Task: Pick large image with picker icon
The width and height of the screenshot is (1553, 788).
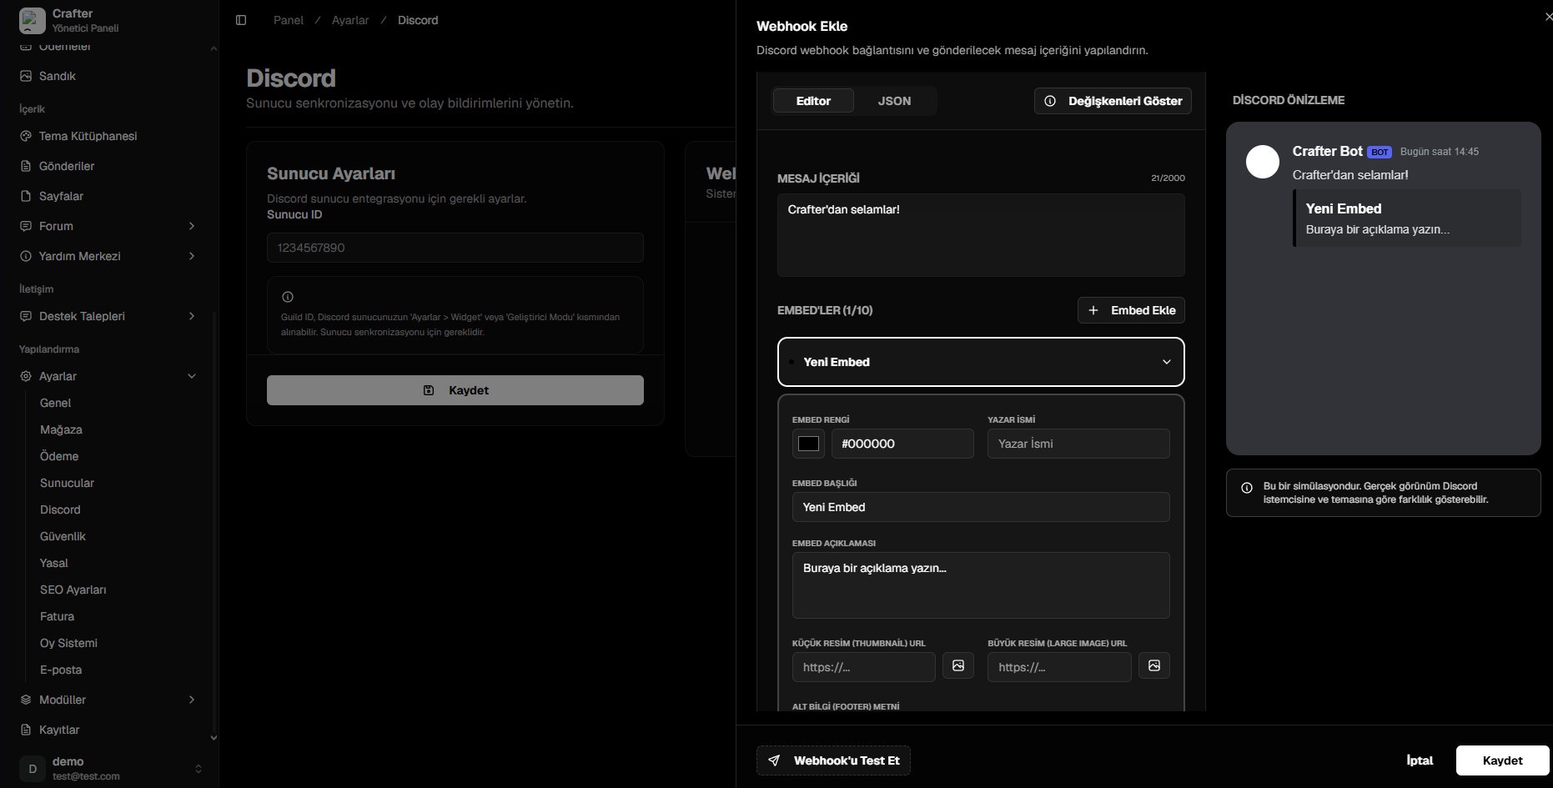Action: (x=1154, y=665)
